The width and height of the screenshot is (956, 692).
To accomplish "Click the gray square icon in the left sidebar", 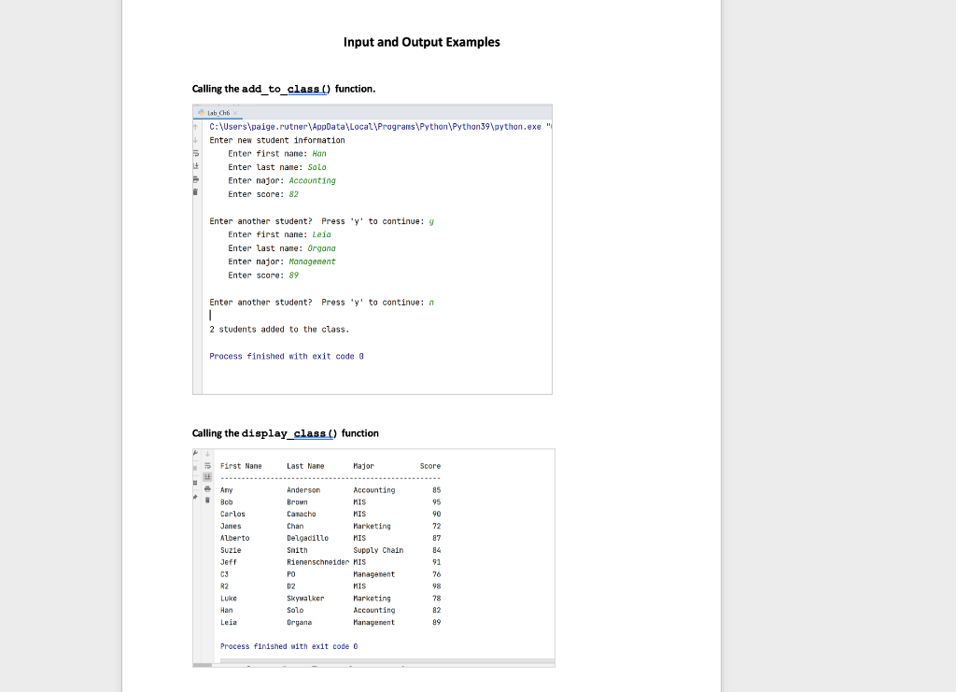I will point(195,468).
